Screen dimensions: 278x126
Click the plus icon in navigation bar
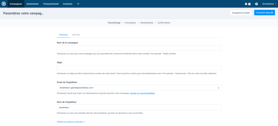pyautogui.click(x=78, y=4)
